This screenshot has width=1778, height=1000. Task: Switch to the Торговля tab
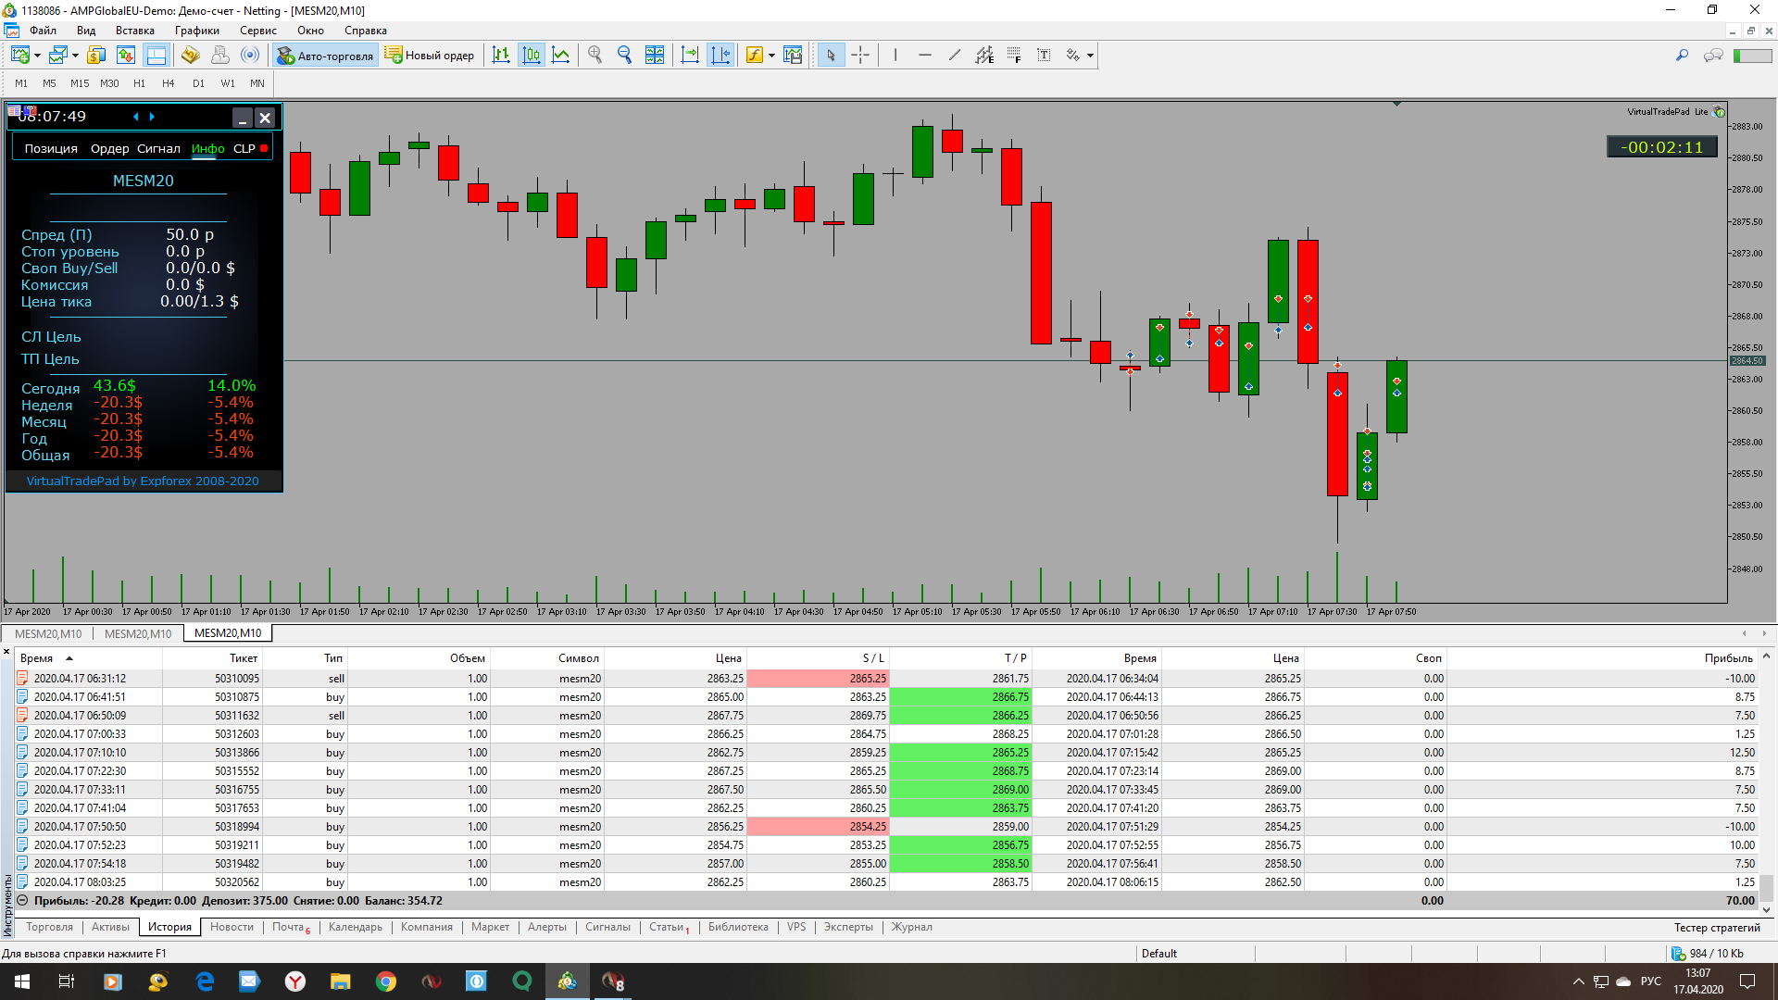49,927
